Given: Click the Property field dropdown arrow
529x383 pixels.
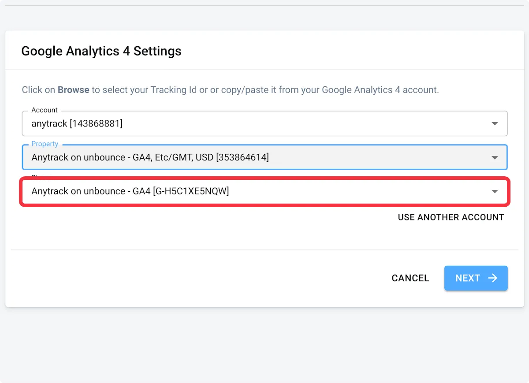Looking at the screenshot, I should tap(495, 157).
